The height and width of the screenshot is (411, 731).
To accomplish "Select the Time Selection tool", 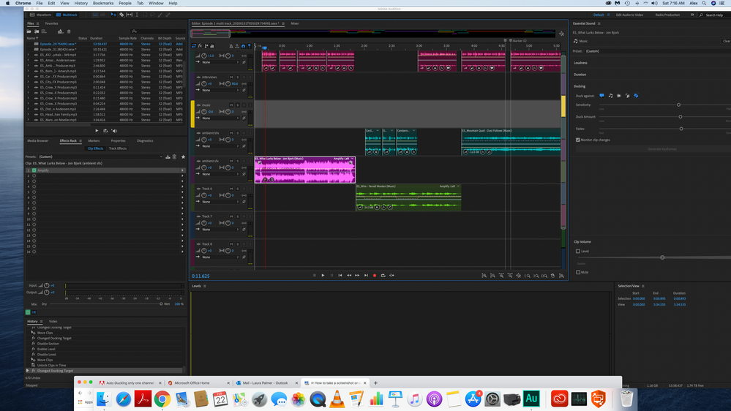I will (x=137, y=15).
